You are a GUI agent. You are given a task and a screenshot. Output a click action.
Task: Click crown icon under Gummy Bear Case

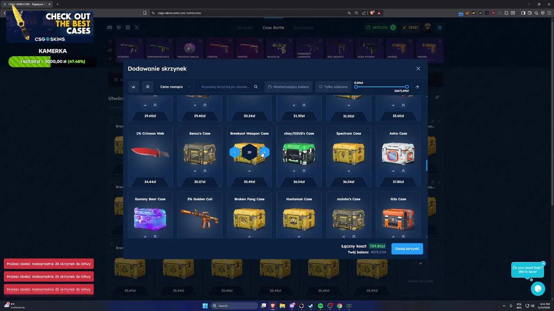[x=145, y=236]
